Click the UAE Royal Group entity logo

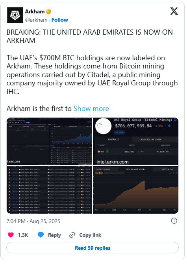coord(103,126)
